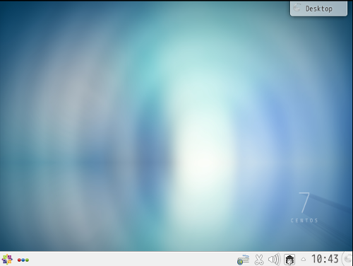Expand hidden system tray icons arrow
The width and height of the screenshot is (353, 266).
[304, 260]
